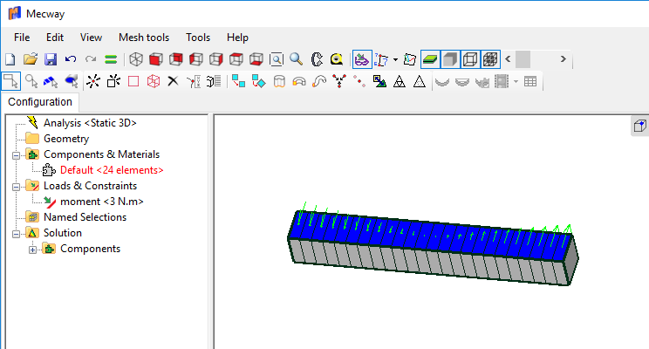Open the tape measure tool
Viewport: 649px width, 349px height.
point(337,59)
